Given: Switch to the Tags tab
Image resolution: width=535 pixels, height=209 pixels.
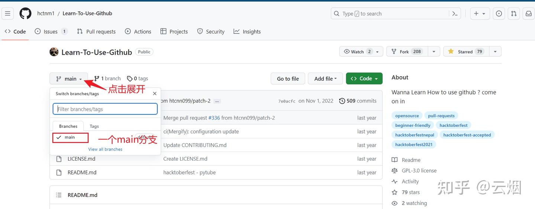Looking at the screenshot, I should coord(94,126).
